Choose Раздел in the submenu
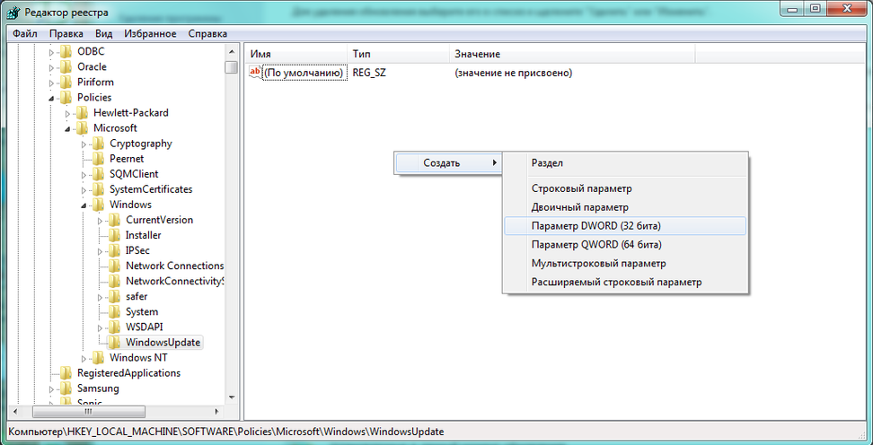 tap(624, 163)
